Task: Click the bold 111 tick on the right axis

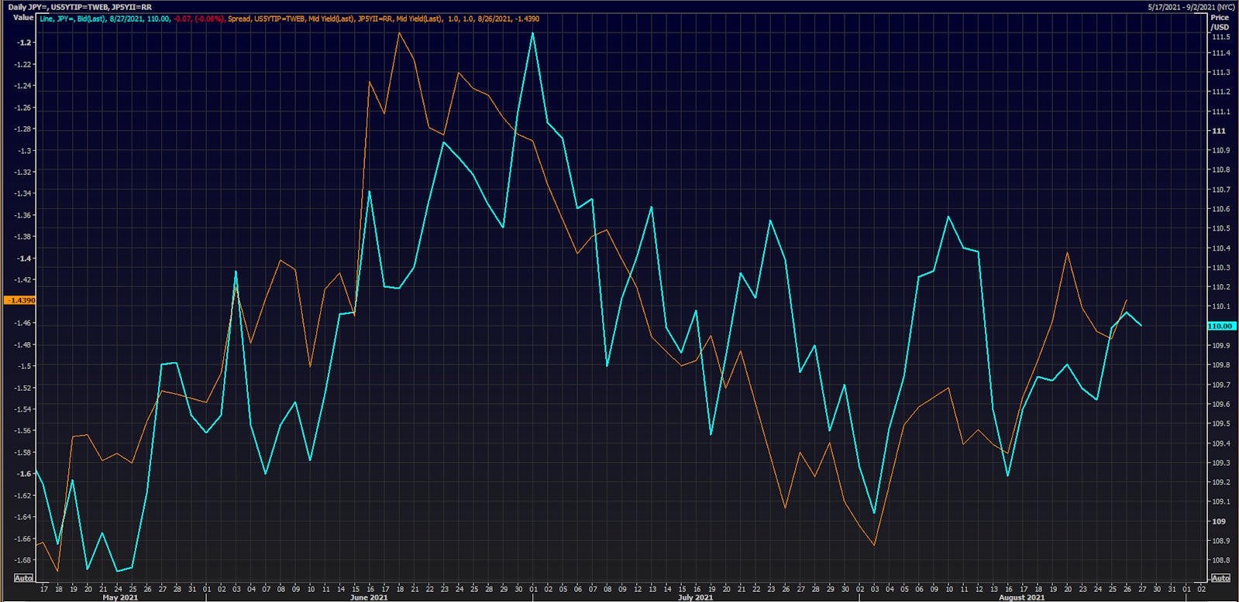Action: pos(1219,131)
